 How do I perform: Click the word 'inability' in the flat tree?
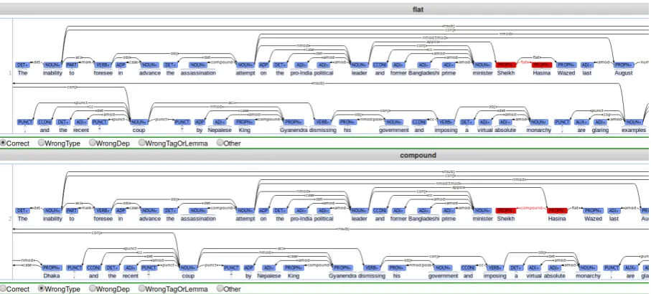click(x=52, y=72)
